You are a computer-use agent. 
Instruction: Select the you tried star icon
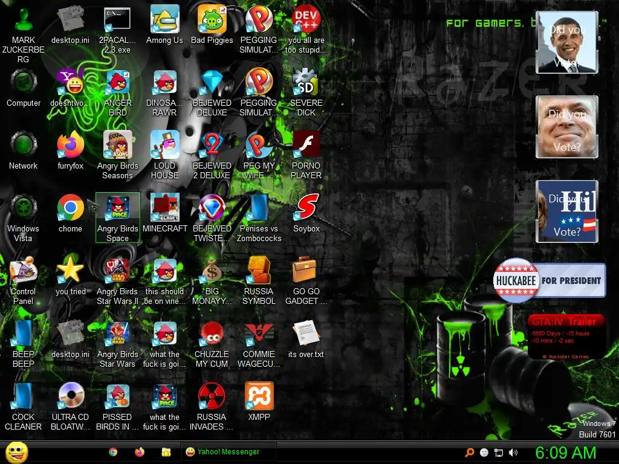(71, 276)
